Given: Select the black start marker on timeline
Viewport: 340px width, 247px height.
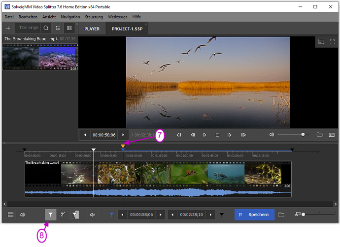Looking at the screenshot, I should pyautogui.click(x=25, y=150).
